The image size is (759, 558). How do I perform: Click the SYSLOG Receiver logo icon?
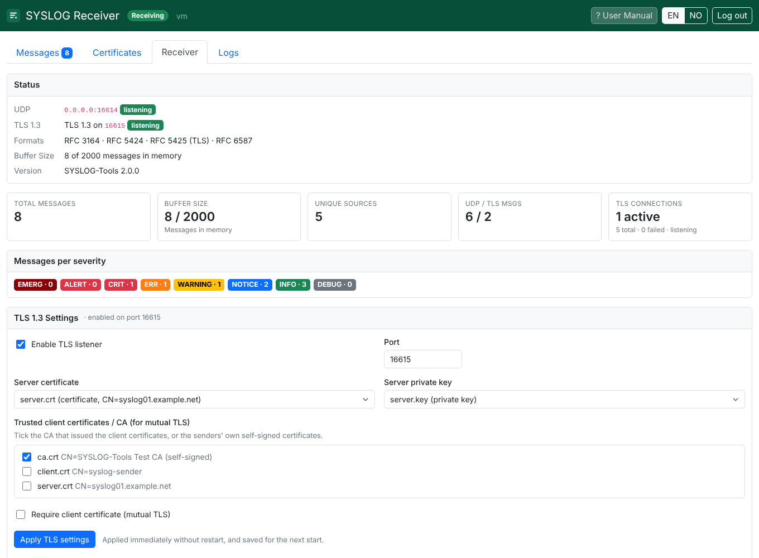(13, 16)
